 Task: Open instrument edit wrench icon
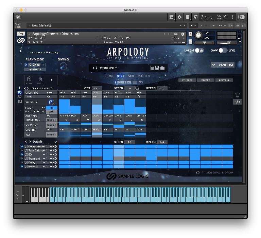pyautogui.click(x=21, y=34)
